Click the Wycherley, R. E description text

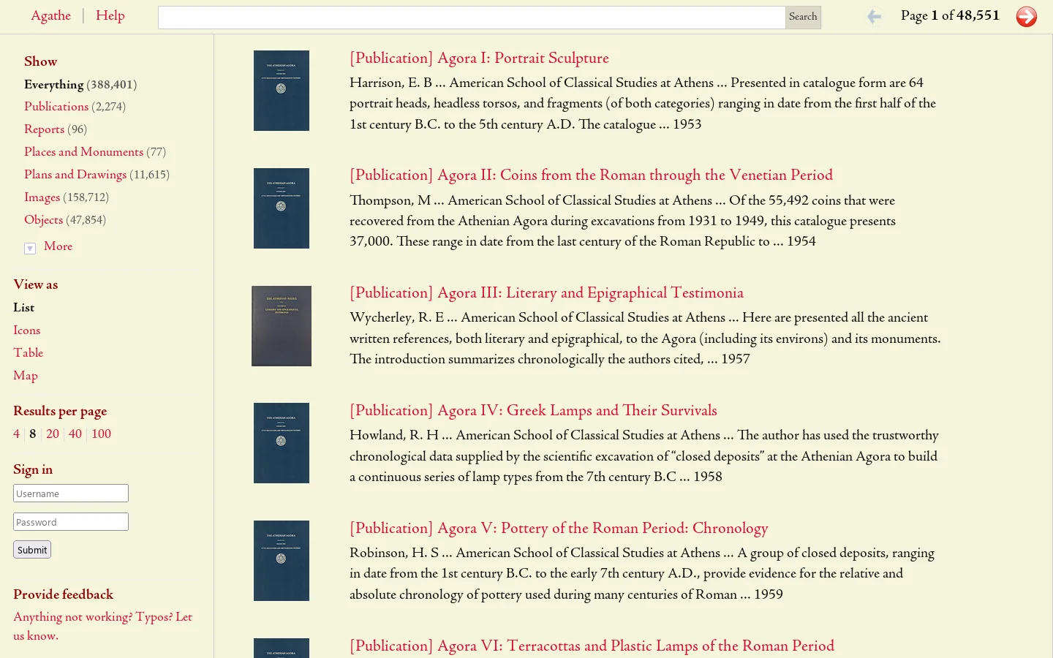tap(645, 339)
